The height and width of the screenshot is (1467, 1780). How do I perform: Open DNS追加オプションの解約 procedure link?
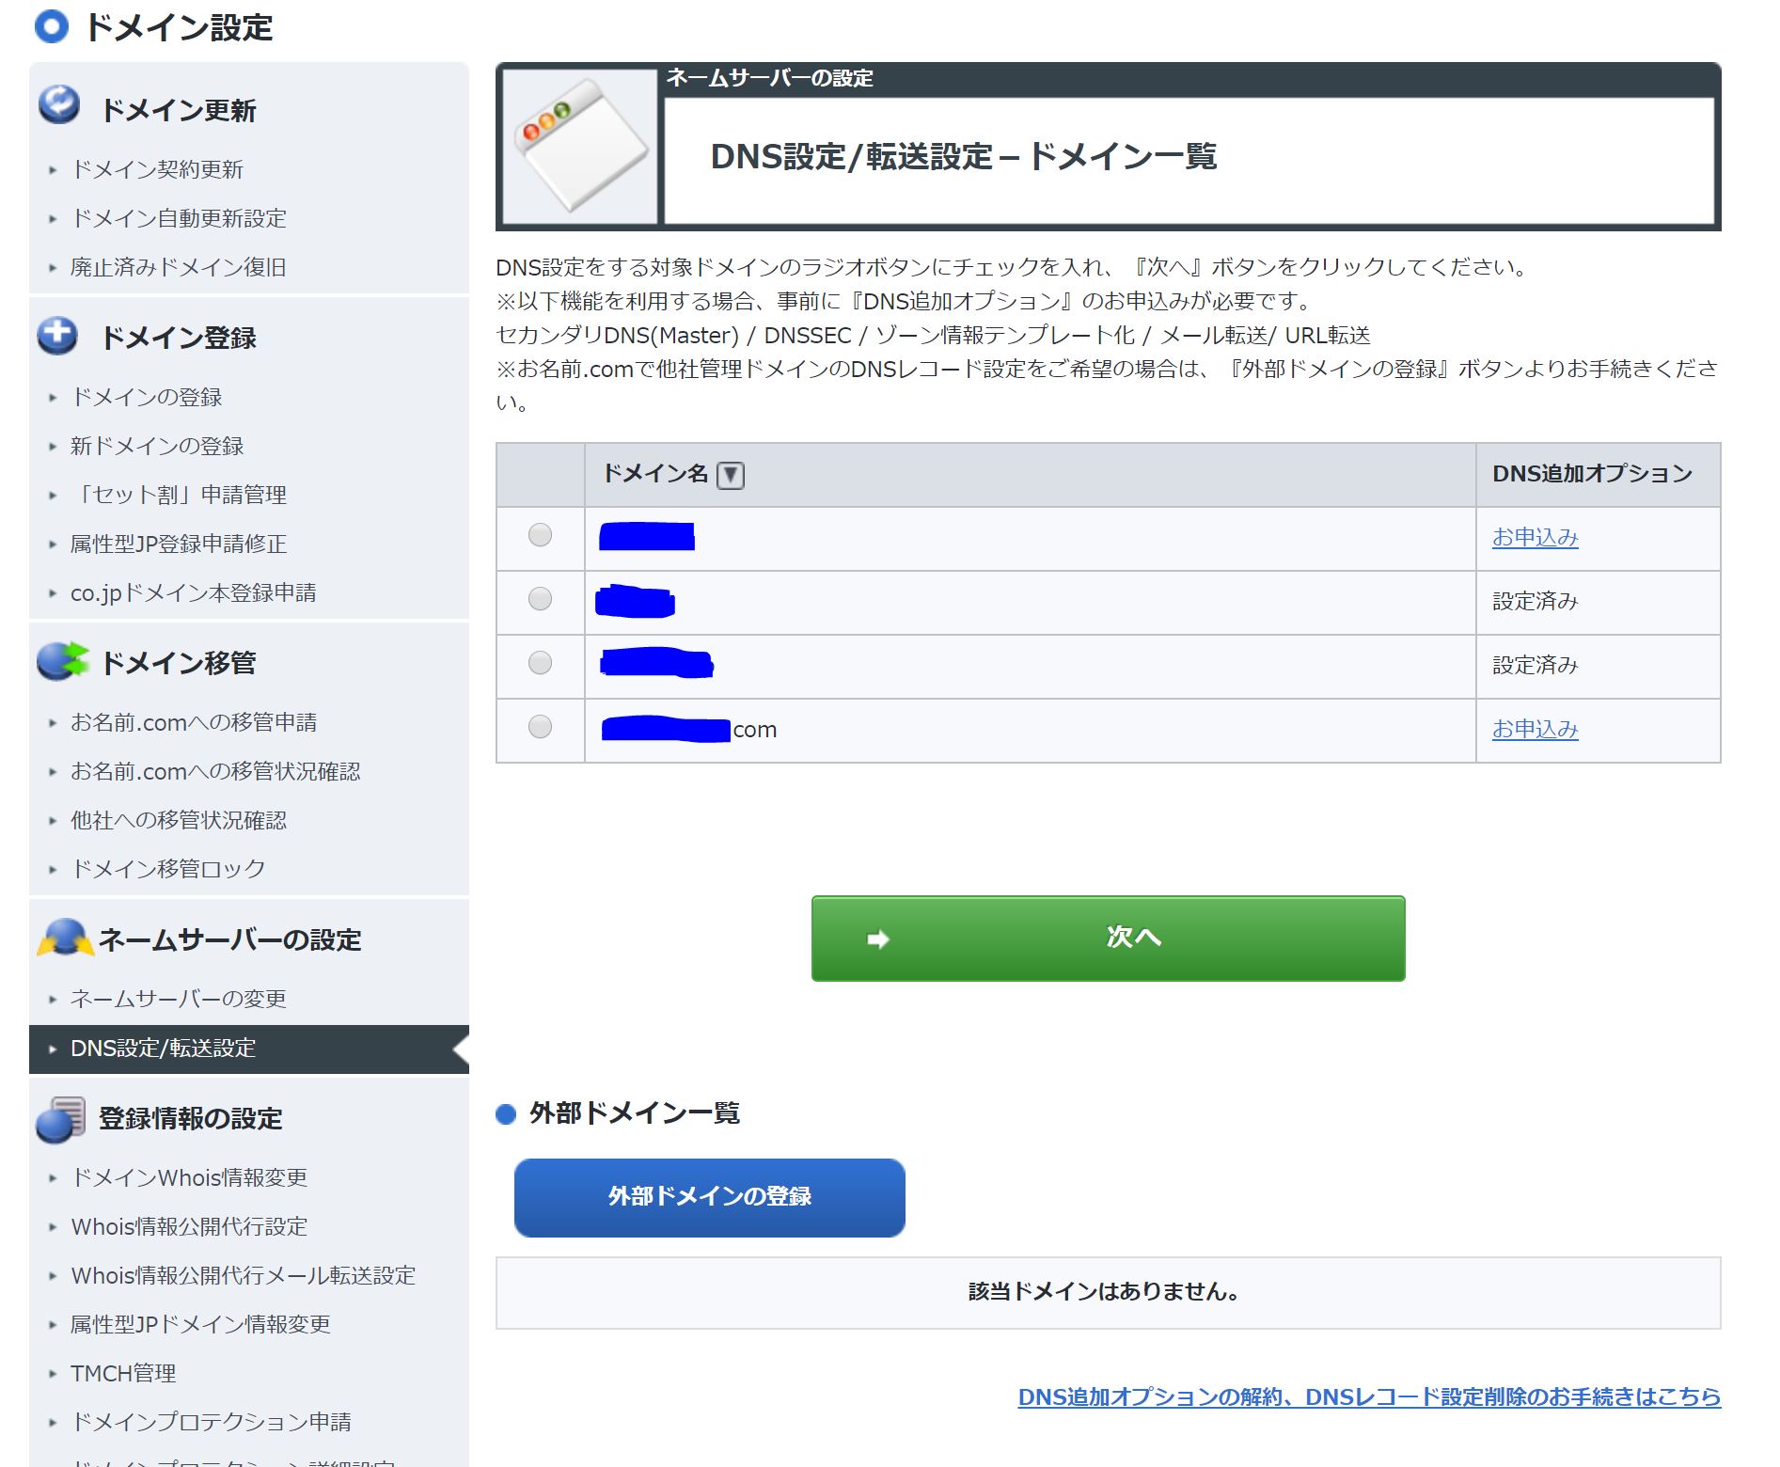1368,1396
